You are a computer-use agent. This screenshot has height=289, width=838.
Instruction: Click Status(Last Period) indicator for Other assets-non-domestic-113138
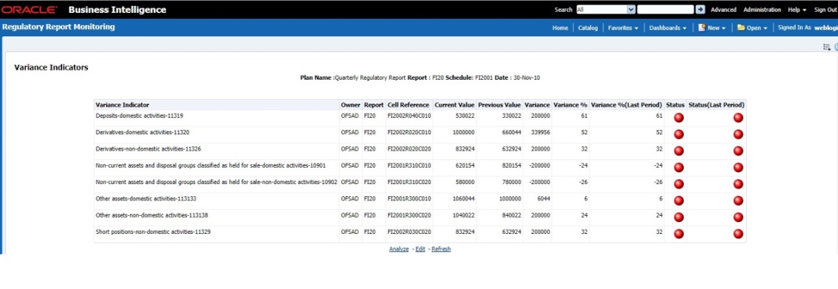pyautogui.click(x=738, y=217)
